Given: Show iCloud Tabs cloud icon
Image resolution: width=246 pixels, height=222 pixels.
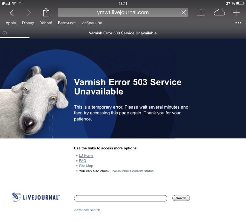Looking at the screenshot, I should click(x=219, y=13).
